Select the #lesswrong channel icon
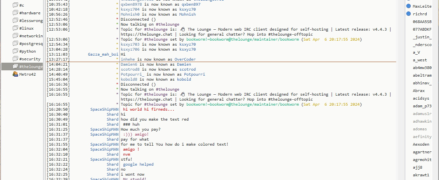The height and width of the screenshot is (180, 439). [15, 20]
